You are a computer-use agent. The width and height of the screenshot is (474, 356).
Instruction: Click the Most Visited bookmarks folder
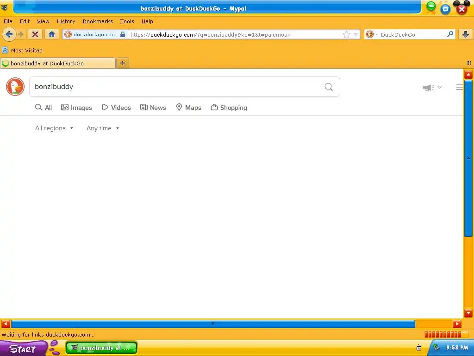click(x=22, y=50)
